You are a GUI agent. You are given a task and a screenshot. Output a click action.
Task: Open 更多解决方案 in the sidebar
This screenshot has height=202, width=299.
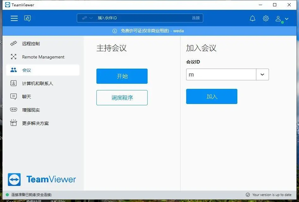[x=35, y=123]
